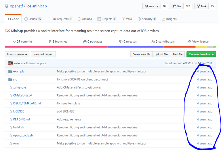Click the build.sh file icon
Image resolution: width=221 pixels, height=150 pixels.
pos(10,127)
